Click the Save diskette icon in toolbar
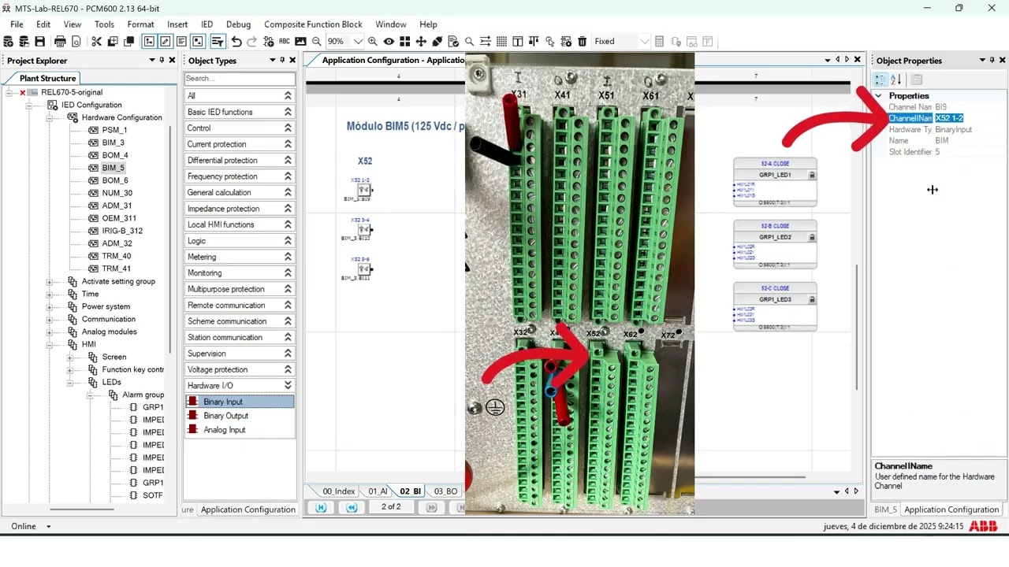This screenshot has height=567, width=1009. pos(40,42)
